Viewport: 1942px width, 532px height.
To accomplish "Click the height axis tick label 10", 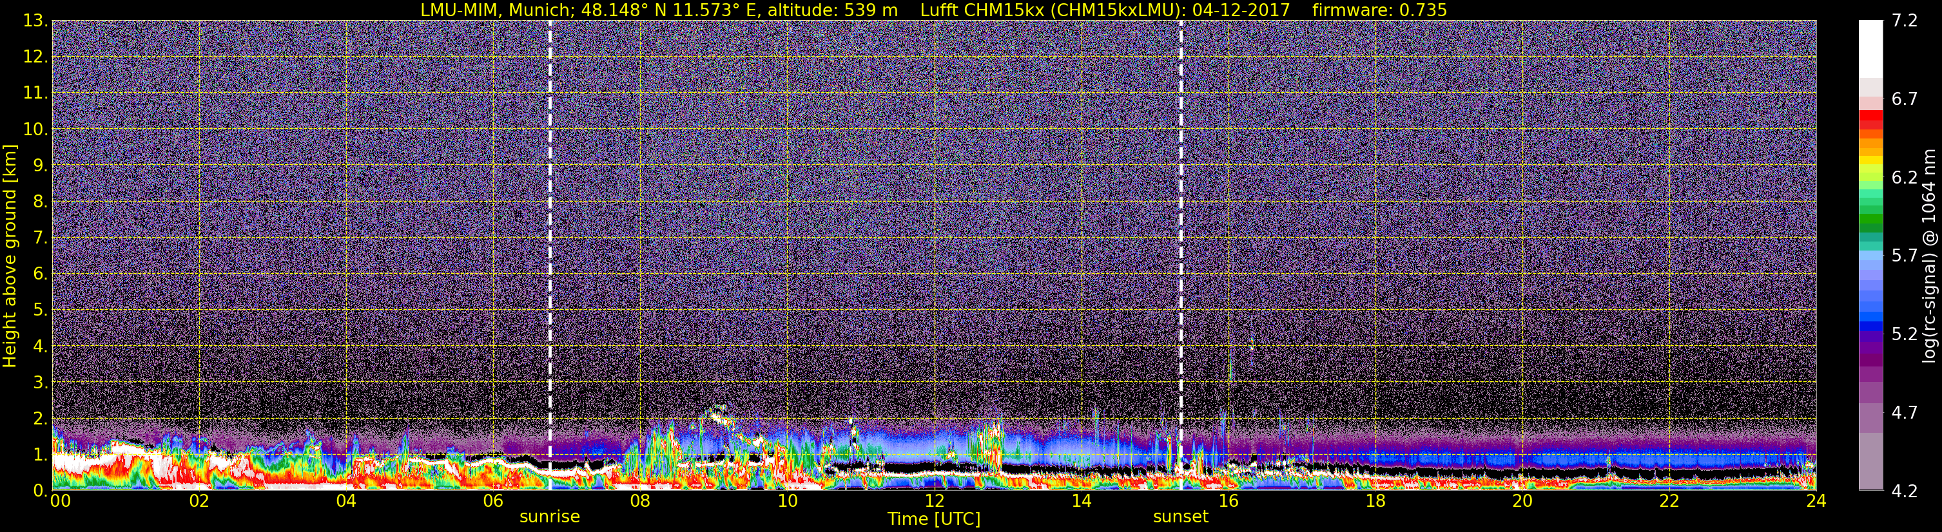I will tap(35, 129).
